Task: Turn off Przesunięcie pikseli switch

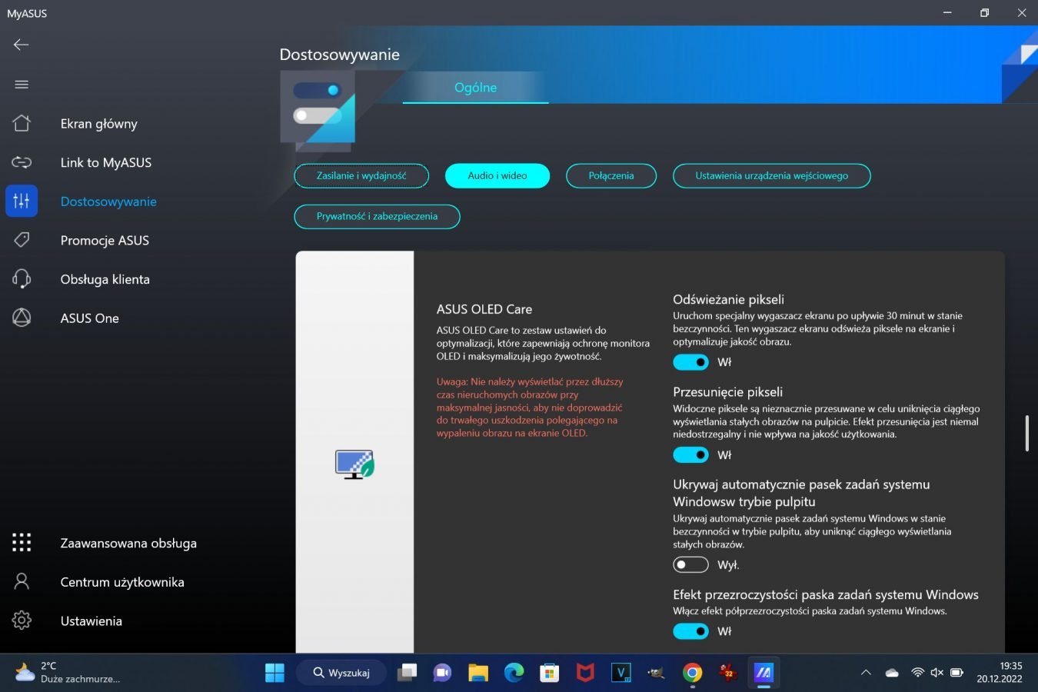Action: [x=690, y=455]
